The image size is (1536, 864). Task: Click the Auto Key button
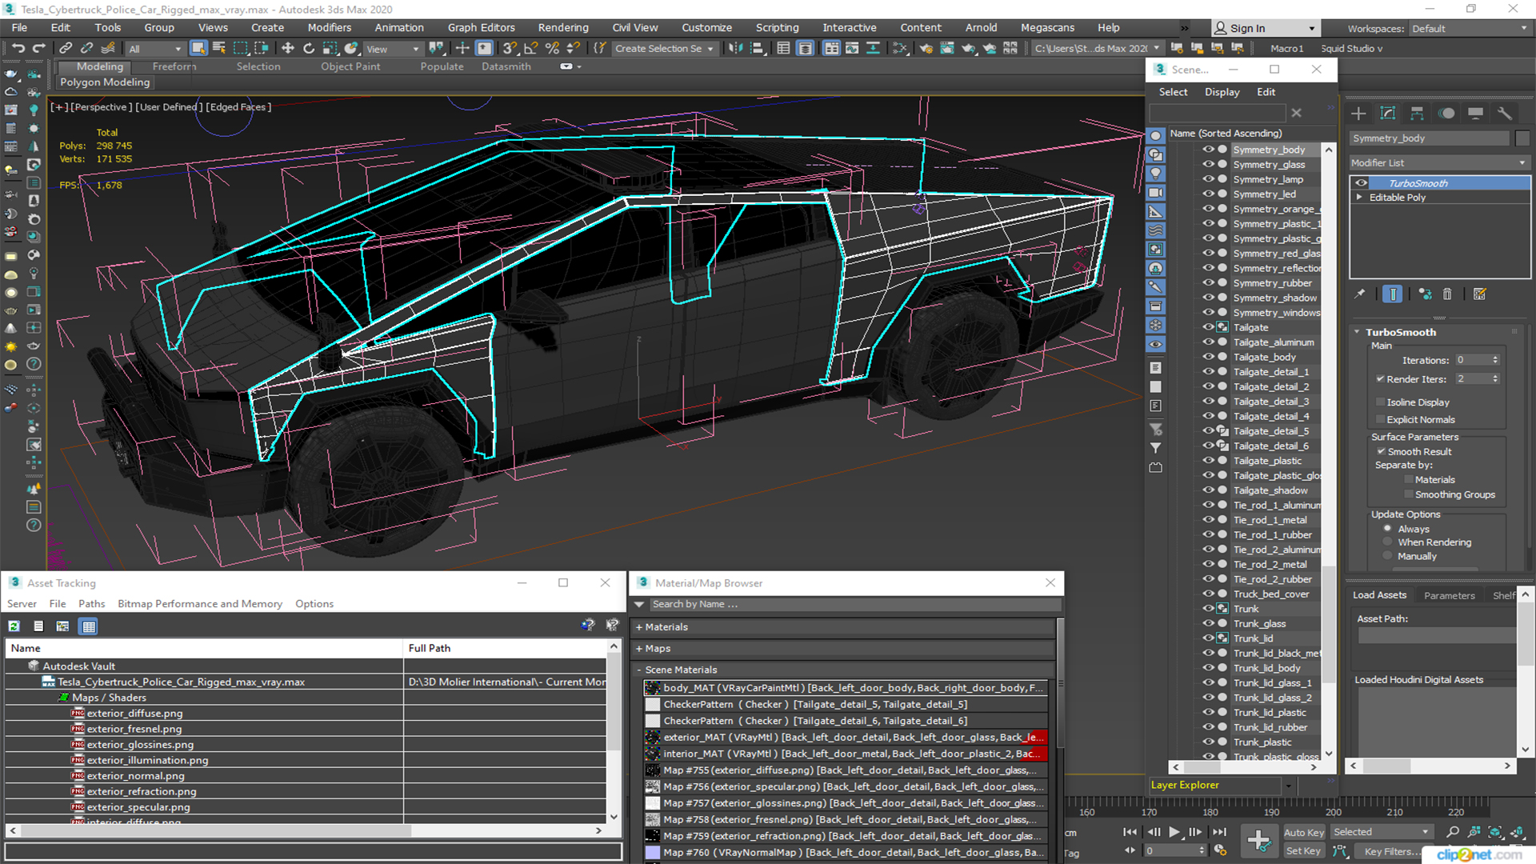[x=1303, y=833]
